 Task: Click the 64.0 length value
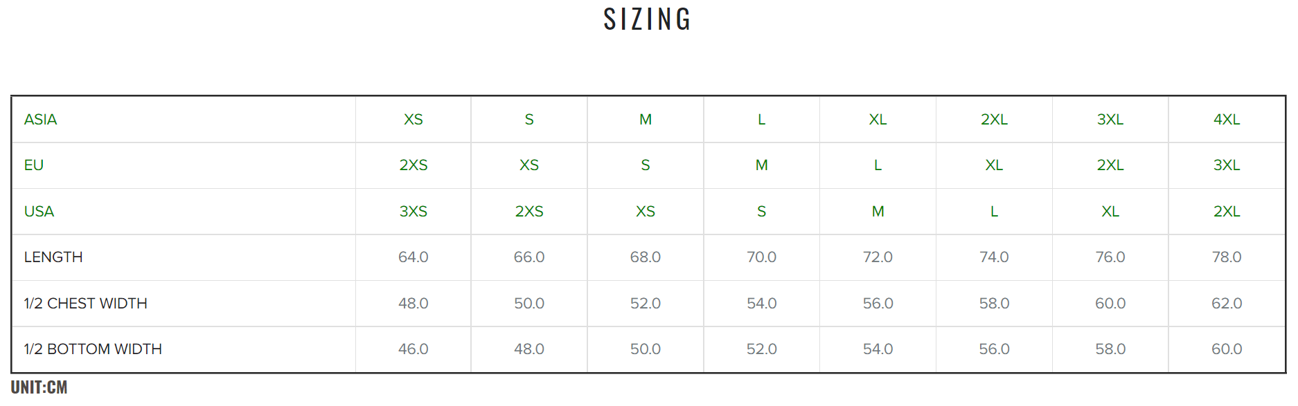414,257
